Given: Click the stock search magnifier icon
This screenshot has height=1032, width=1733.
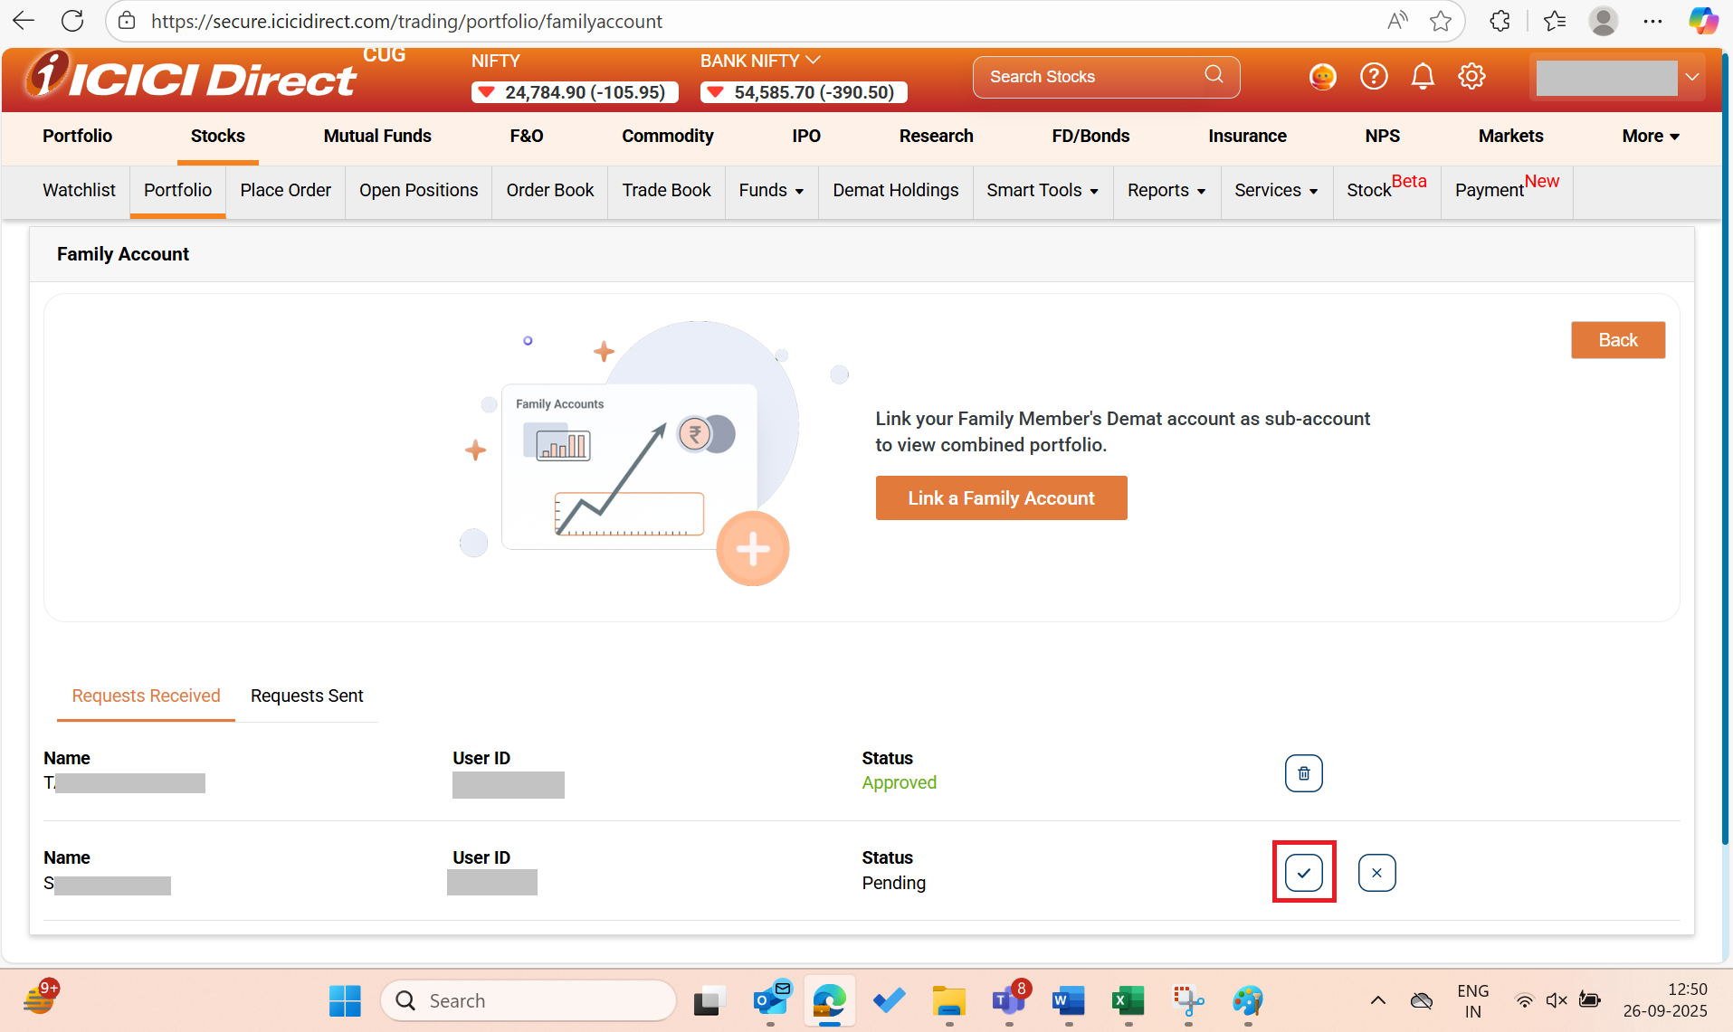Looking at the screenshot, I should click(1214, 76).
